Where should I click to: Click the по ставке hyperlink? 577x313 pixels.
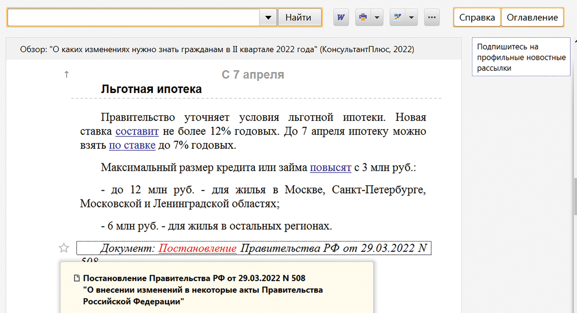(132, 145)
